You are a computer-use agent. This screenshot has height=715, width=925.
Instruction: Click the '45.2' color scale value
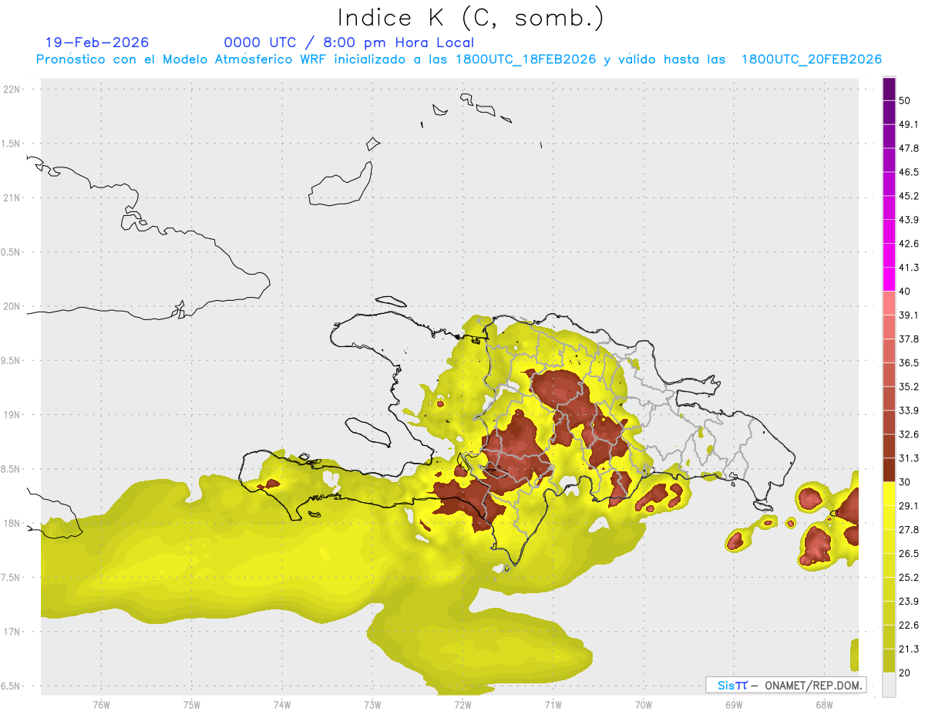pyautogui.click(x=909, y=196)
